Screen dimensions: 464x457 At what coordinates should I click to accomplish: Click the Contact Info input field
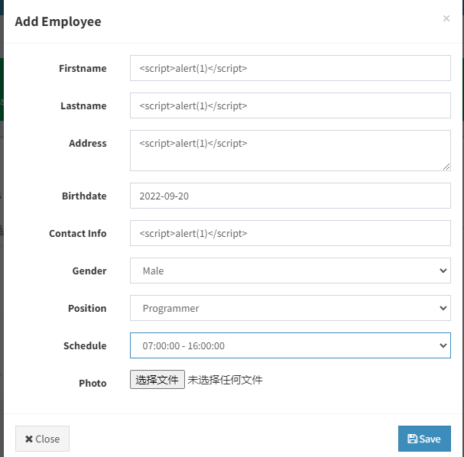pos(290,233)
